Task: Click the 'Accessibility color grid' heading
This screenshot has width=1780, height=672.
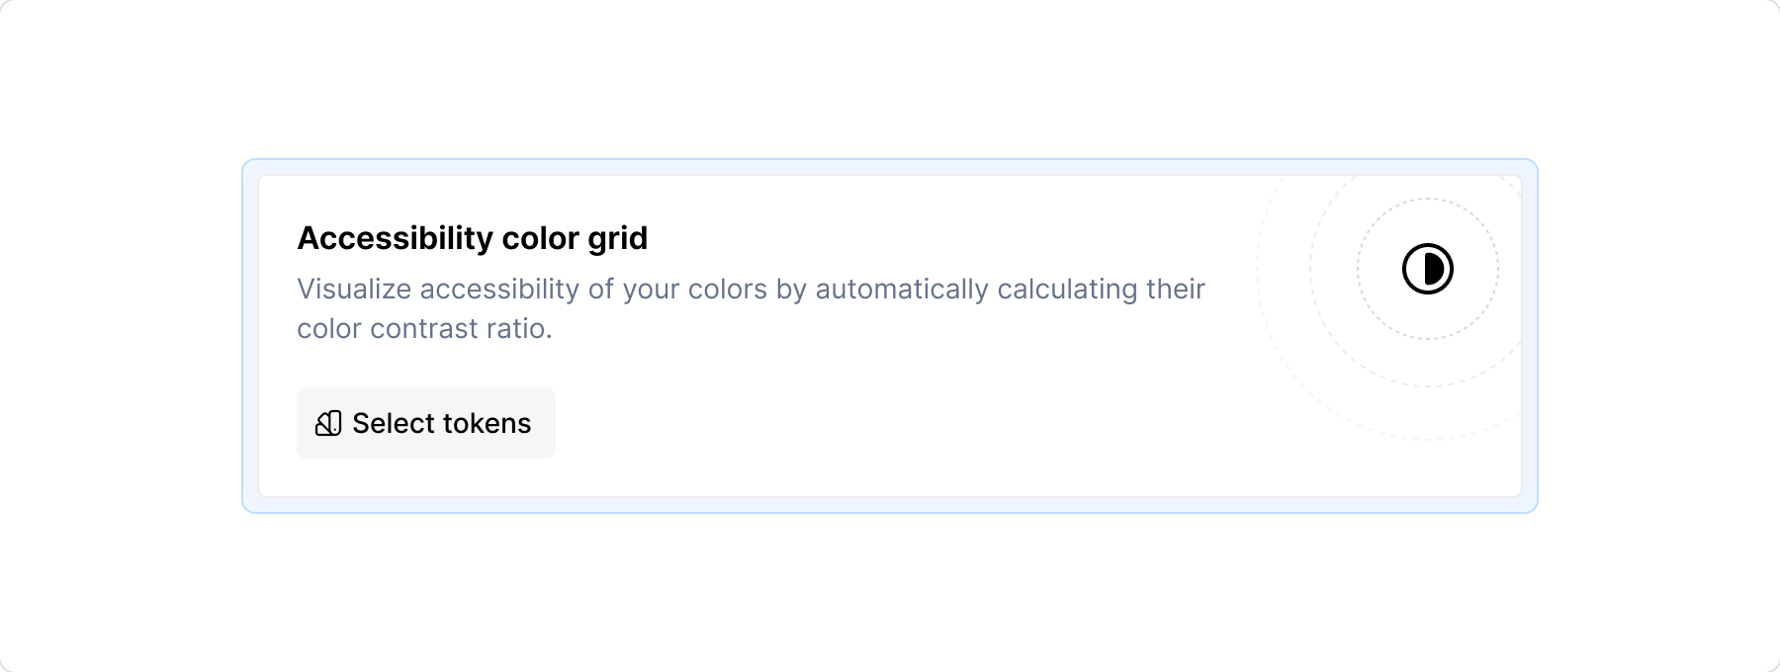Action: click(x=473, y=237)
